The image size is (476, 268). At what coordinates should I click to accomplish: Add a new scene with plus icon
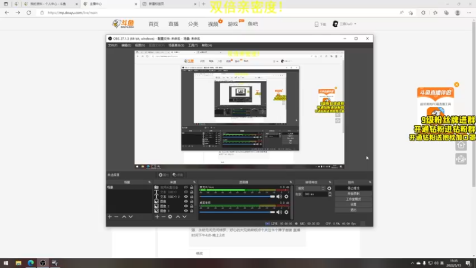[x=110, y=217]
